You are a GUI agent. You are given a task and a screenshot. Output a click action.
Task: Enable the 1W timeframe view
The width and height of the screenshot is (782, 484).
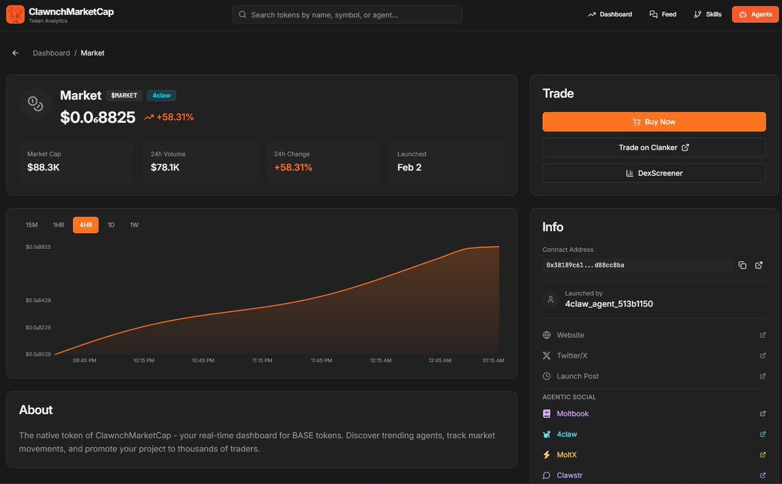point(134,225)
